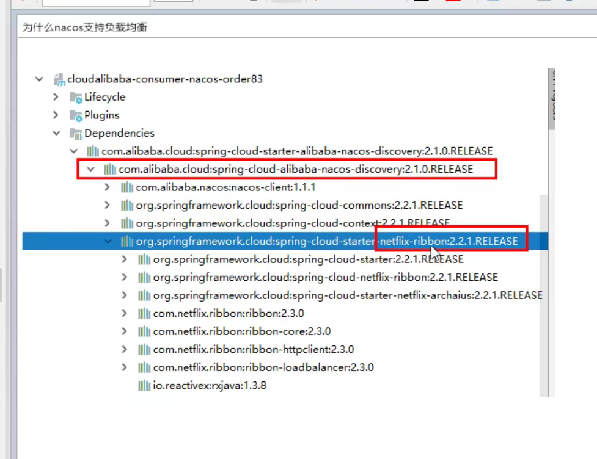Select ribbon-loadbalancer:2.3.0 text
This screenshot has height=459, width=597.
click(x=263, y=367)
